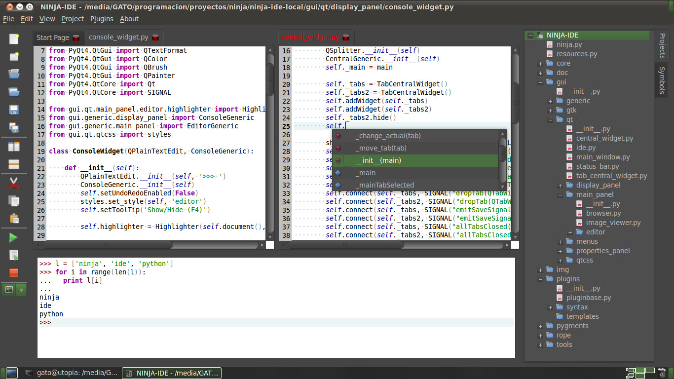This screenshot has width=674, height=379.
Task: Click the console prompt input line
Action: click(x=276, y=322)
